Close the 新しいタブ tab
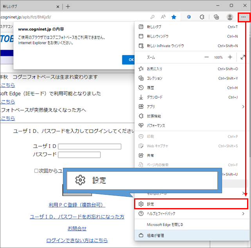The height and width of the screenshot is (248, 251). (x=58, y=7)
